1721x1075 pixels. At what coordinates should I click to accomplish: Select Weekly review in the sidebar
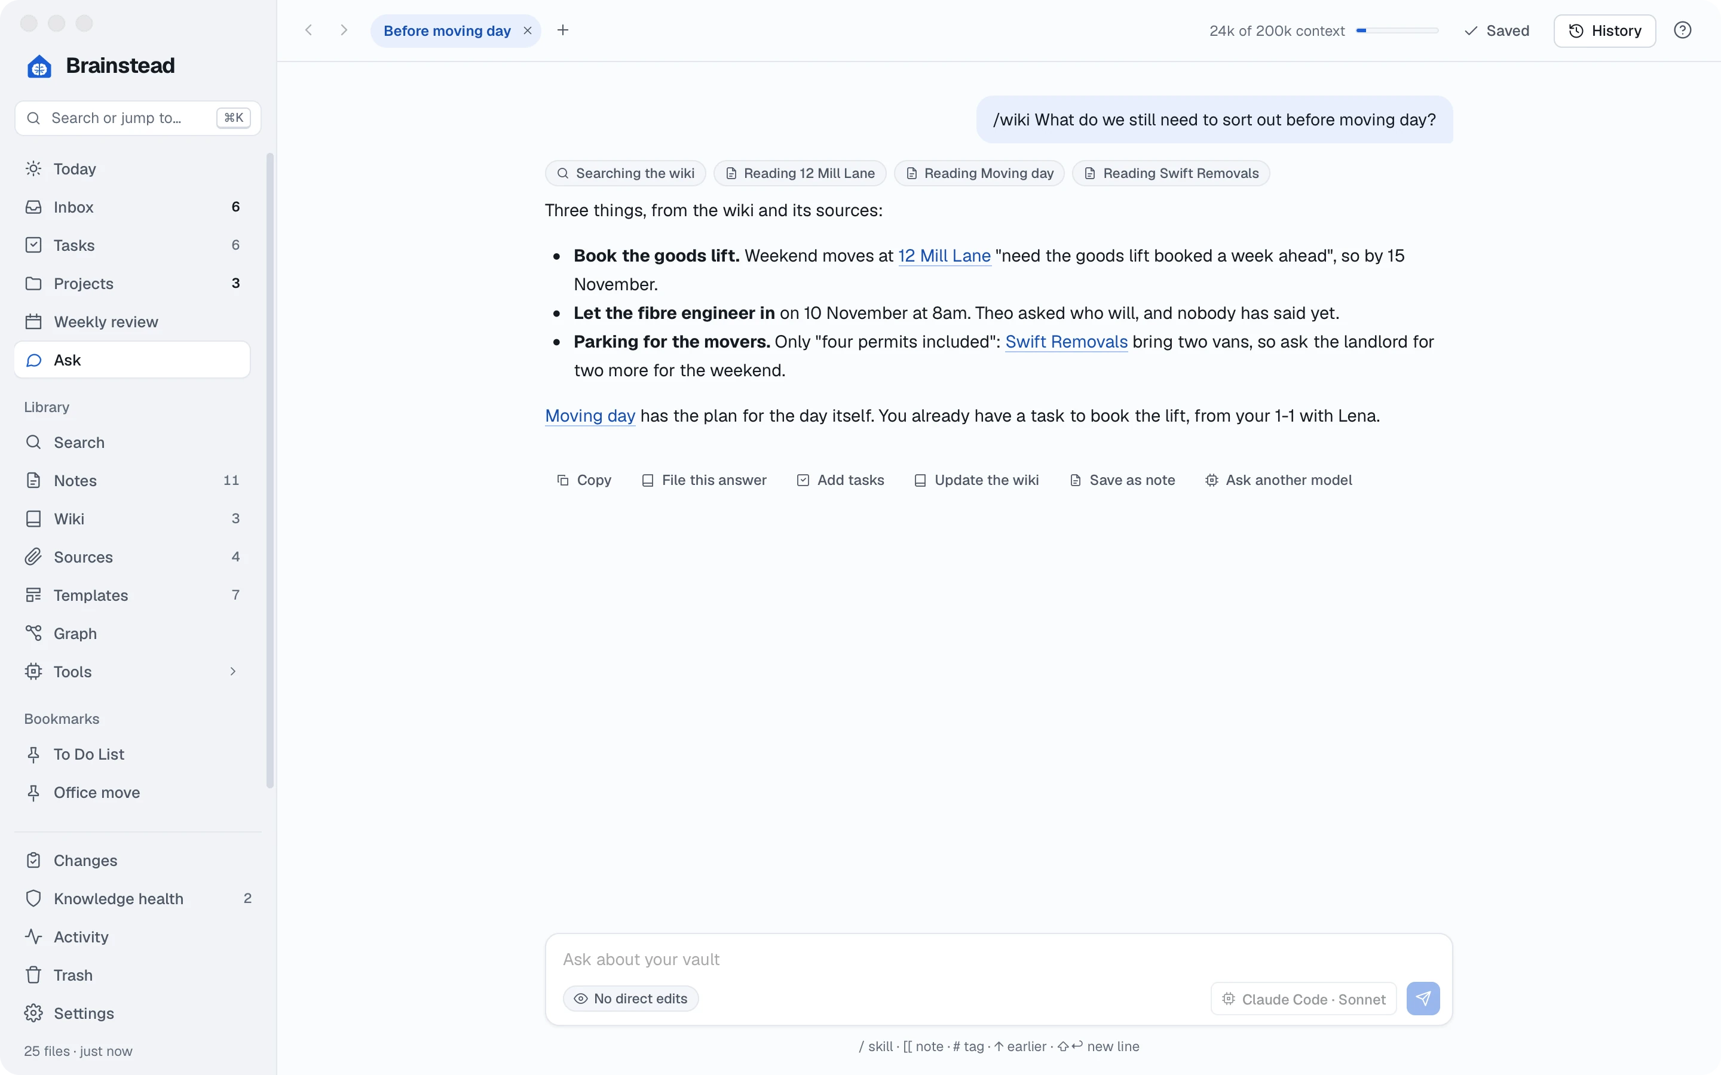click(x=132, y=322)
